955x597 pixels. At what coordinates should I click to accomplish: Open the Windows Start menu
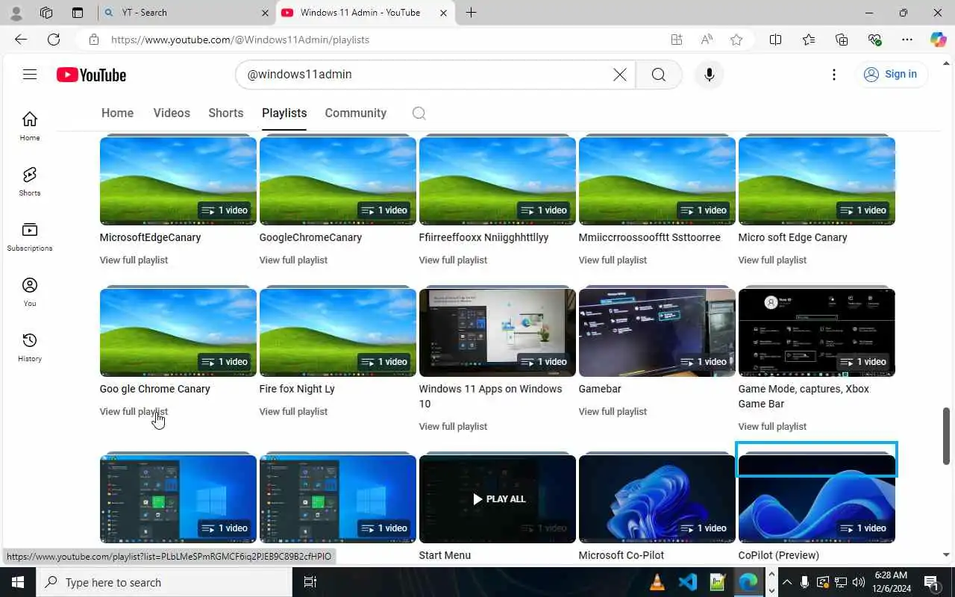[18, 582]
